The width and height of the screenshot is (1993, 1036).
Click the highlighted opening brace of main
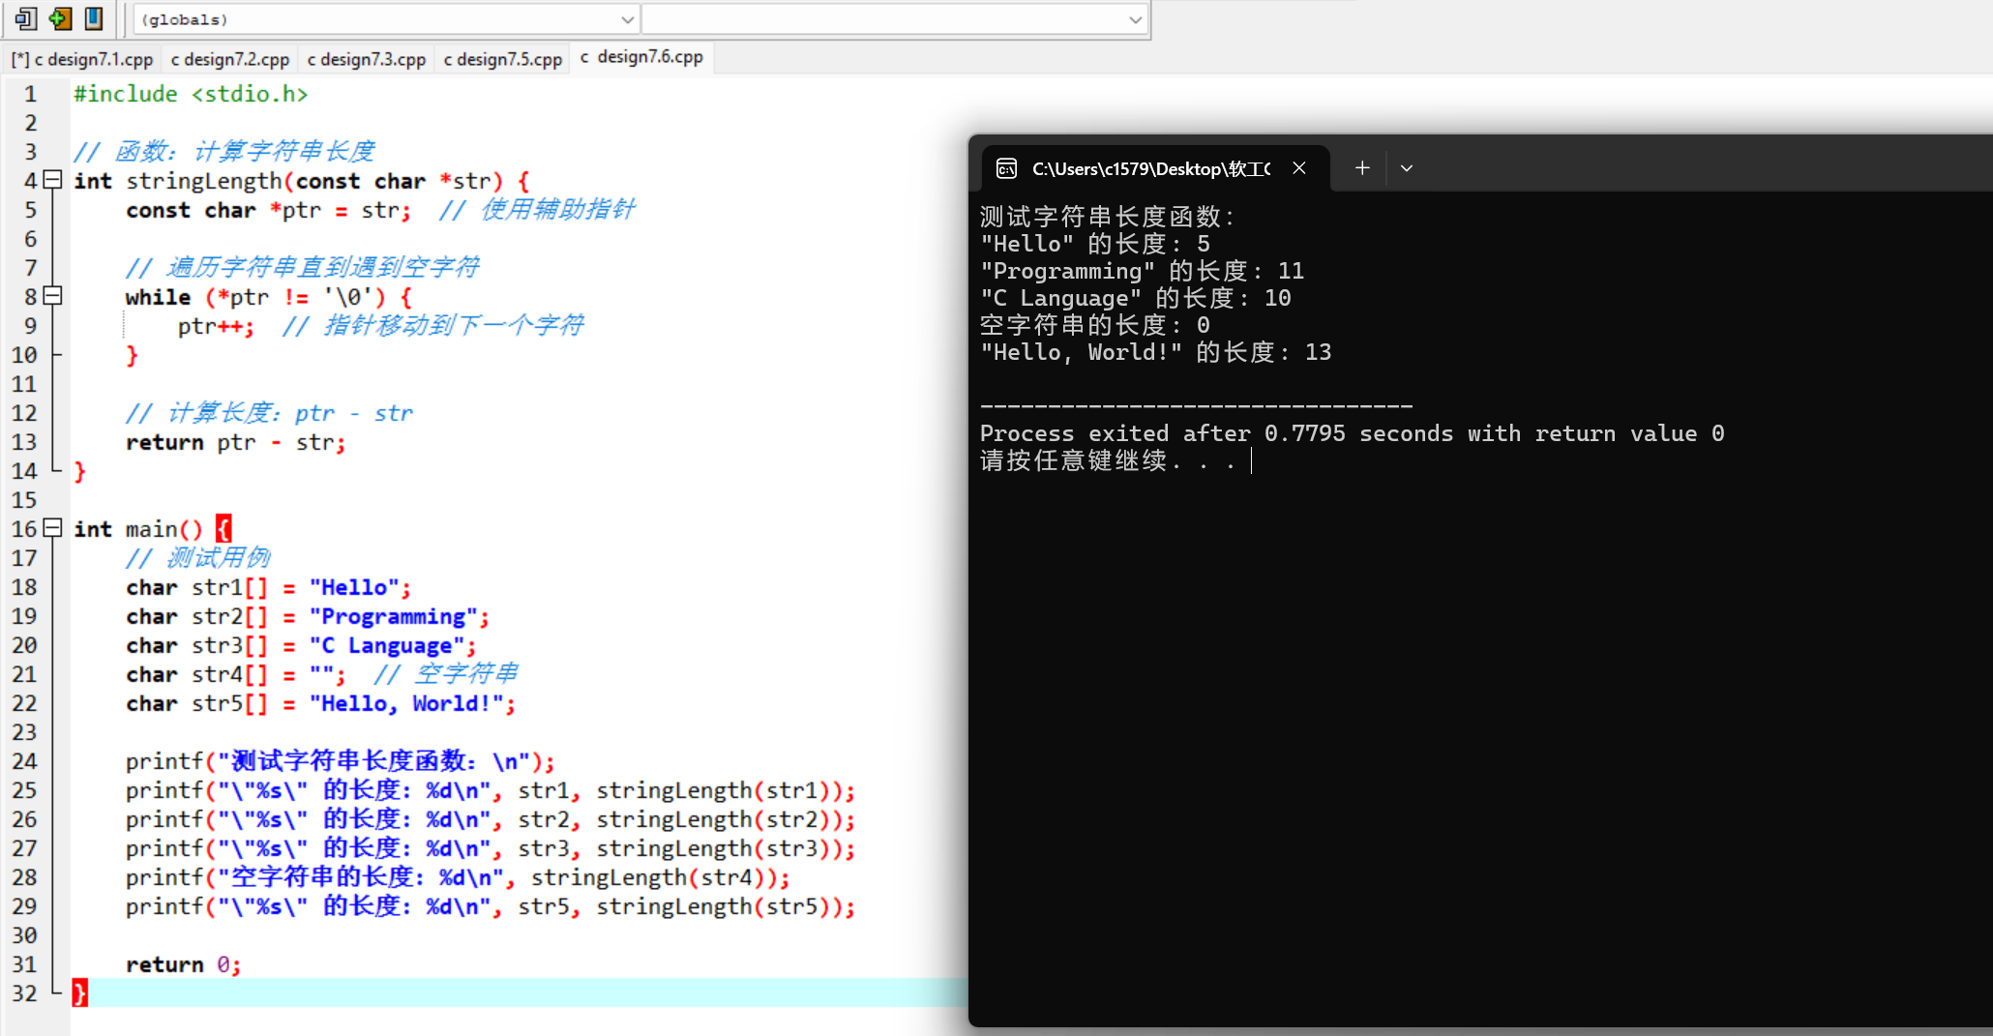point(223,528)
